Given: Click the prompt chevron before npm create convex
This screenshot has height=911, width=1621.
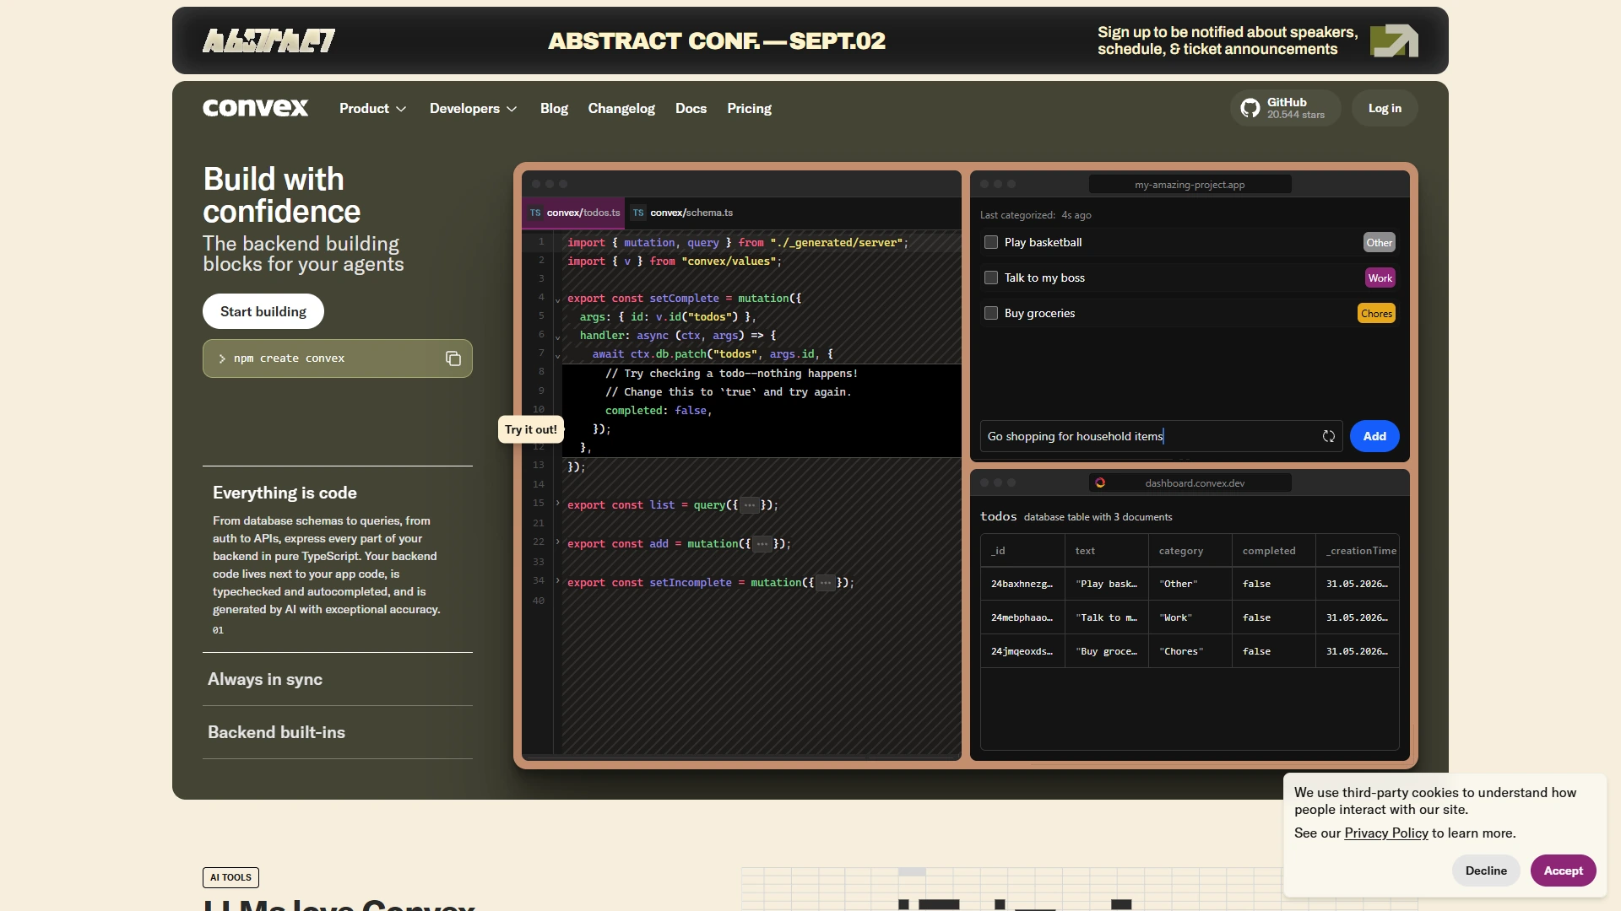Looking at the screenshot, I should [222, 358].
